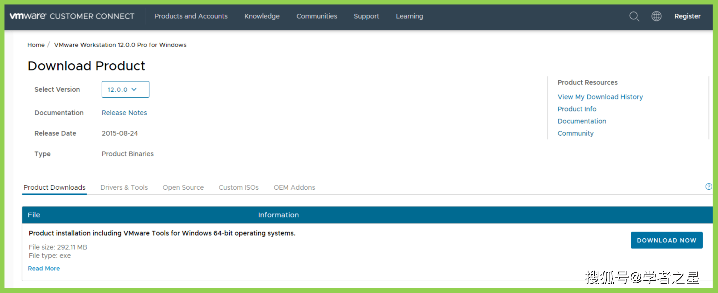The width and height of the screenshot is (718, 293).
Task: Click VMware Workstation 12.0.0 Pro breadcrumb
Action: click(x=120, y=45)
